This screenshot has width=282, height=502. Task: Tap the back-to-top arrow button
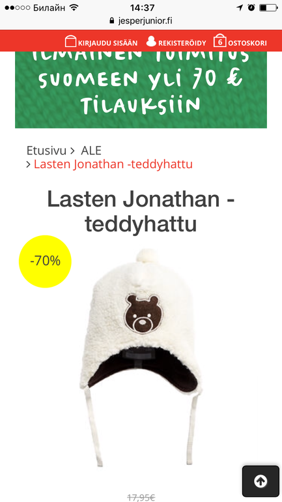[261, 481]
